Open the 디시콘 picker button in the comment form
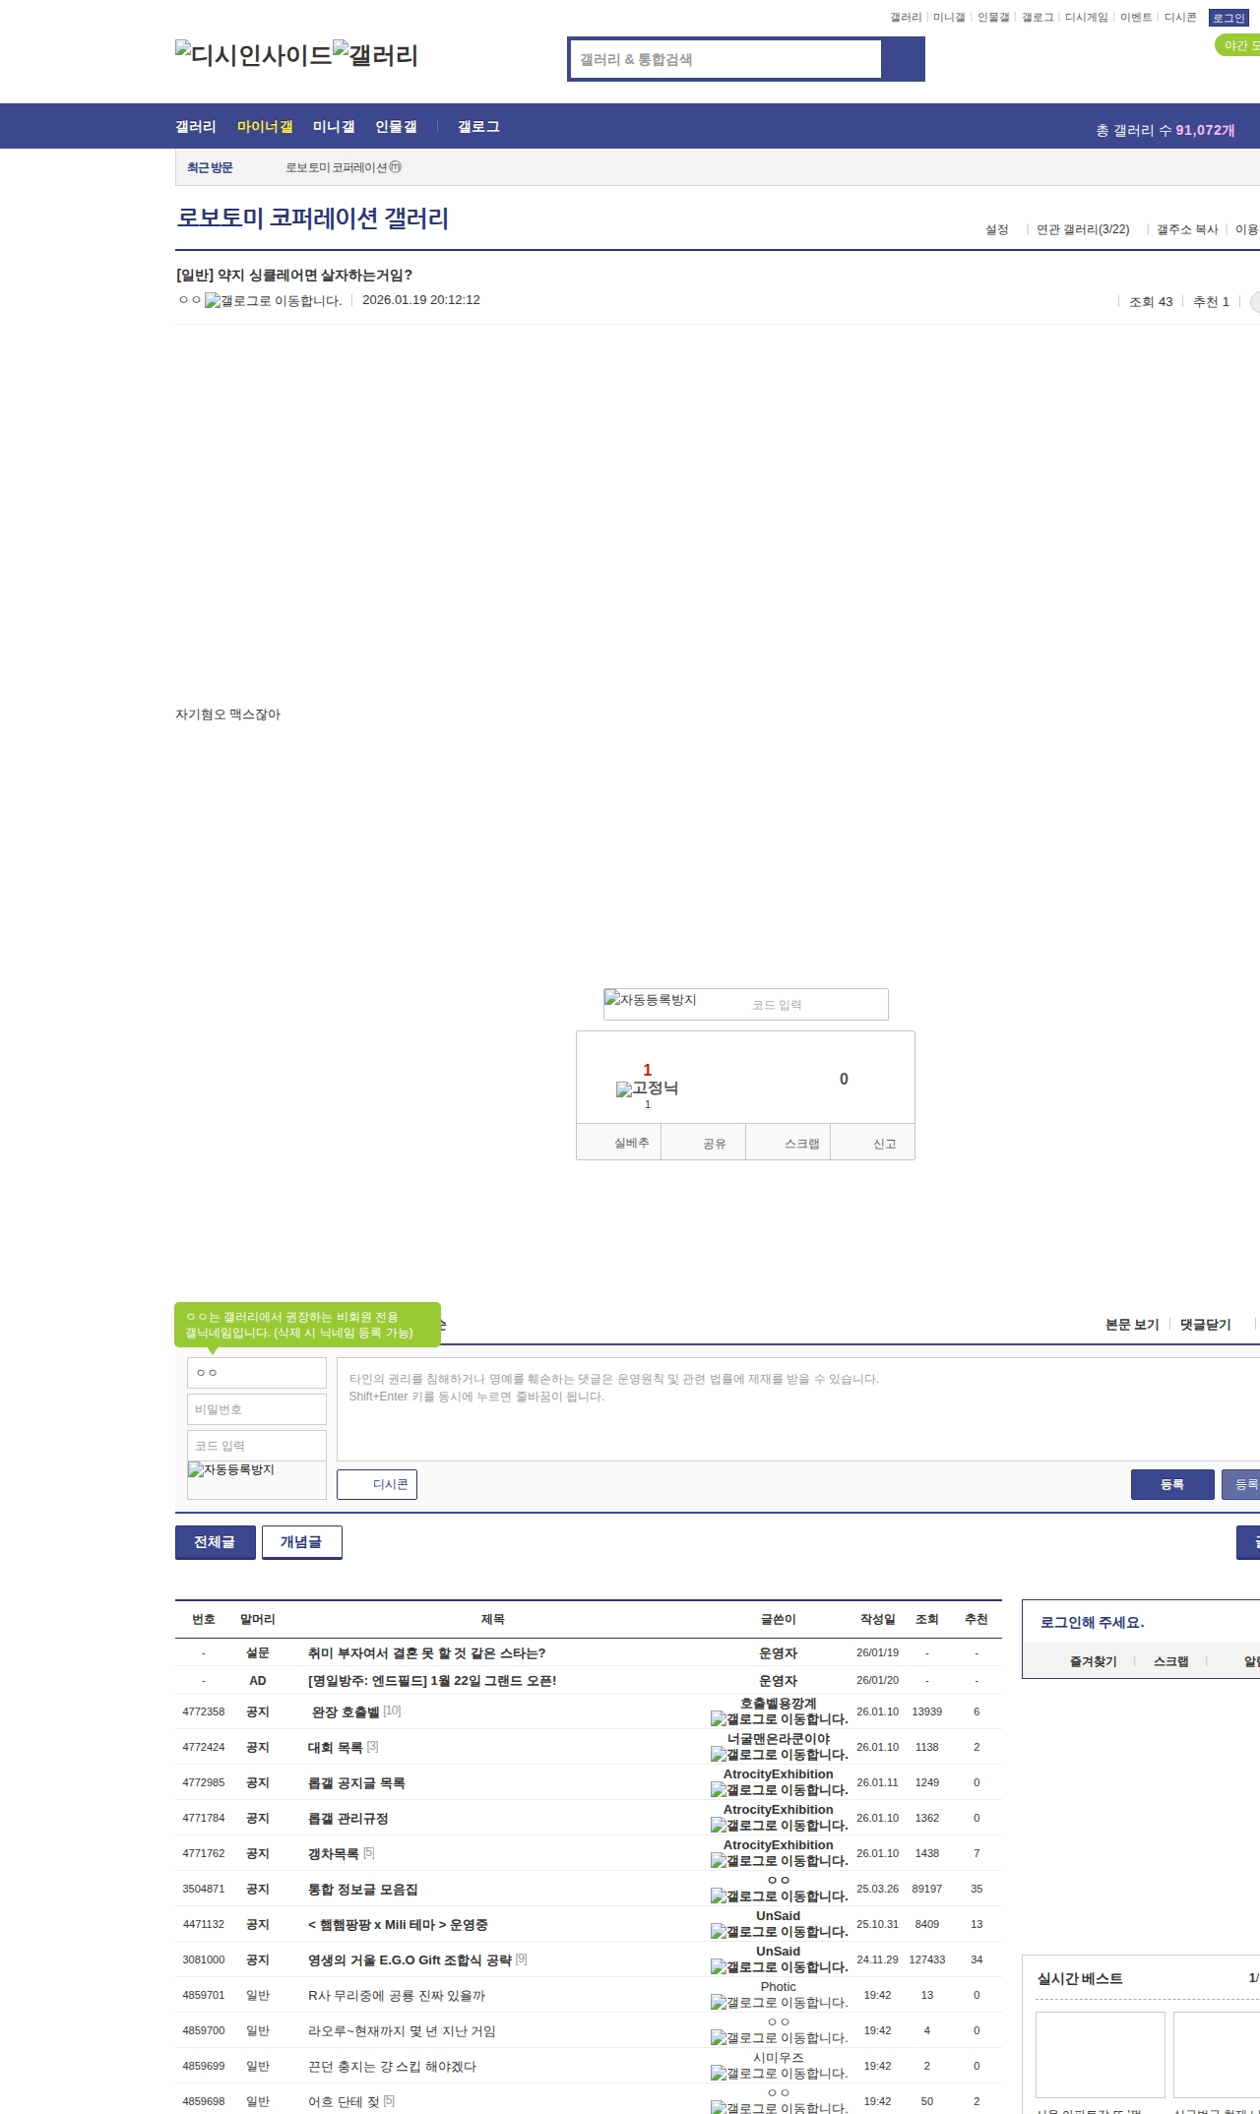The image size is (1260, 2114). pos(377,1484)
